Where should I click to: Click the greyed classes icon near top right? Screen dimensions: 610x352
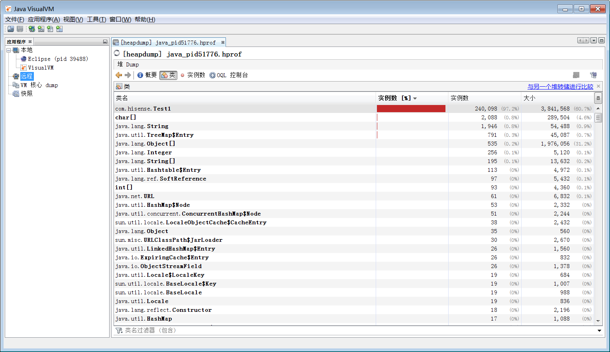(576, 75)
